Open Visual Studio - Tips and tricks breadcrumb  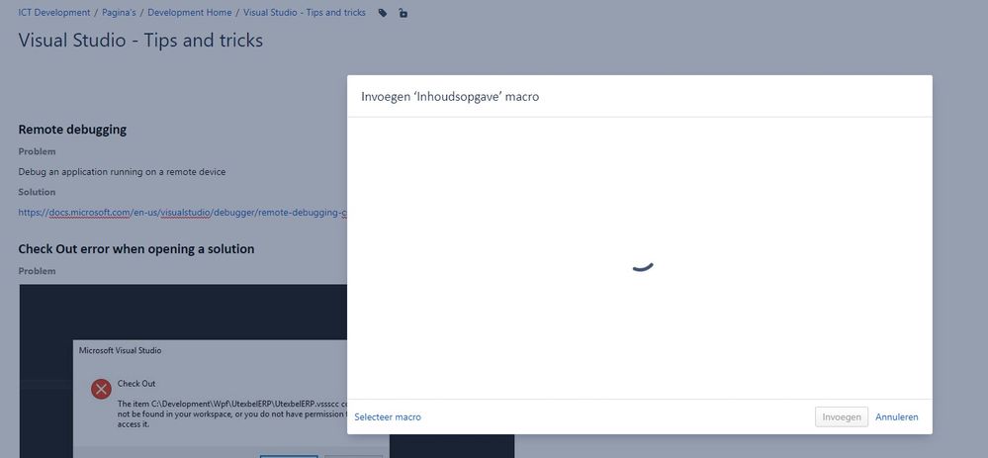pyautogui.click(x=305, y=13)
